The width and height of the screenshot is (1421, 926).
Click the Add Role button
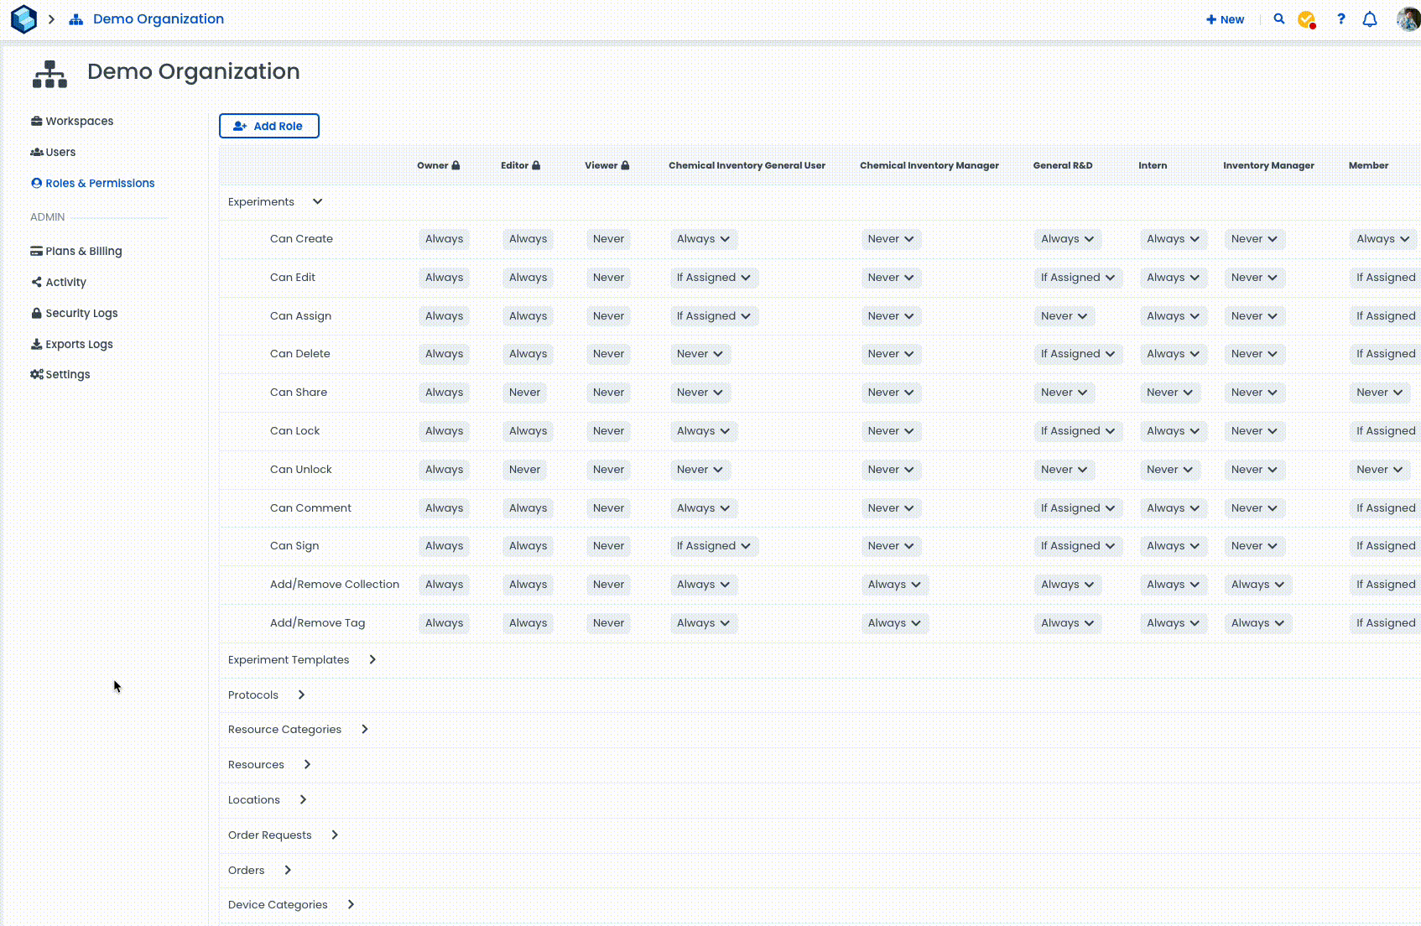click(269, 126)
